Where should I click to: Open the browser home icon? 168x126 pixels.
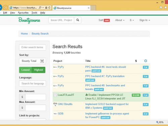(161, 7)
